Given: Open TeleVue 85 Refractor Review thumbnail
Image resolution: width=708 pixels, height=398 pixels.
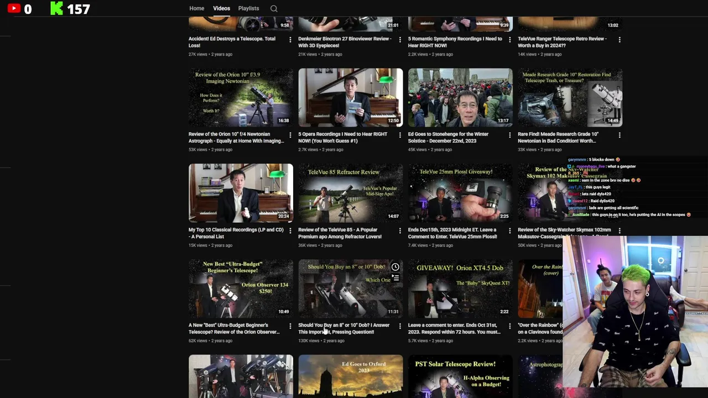Looking at the screenshot, I should click(351, 193).
